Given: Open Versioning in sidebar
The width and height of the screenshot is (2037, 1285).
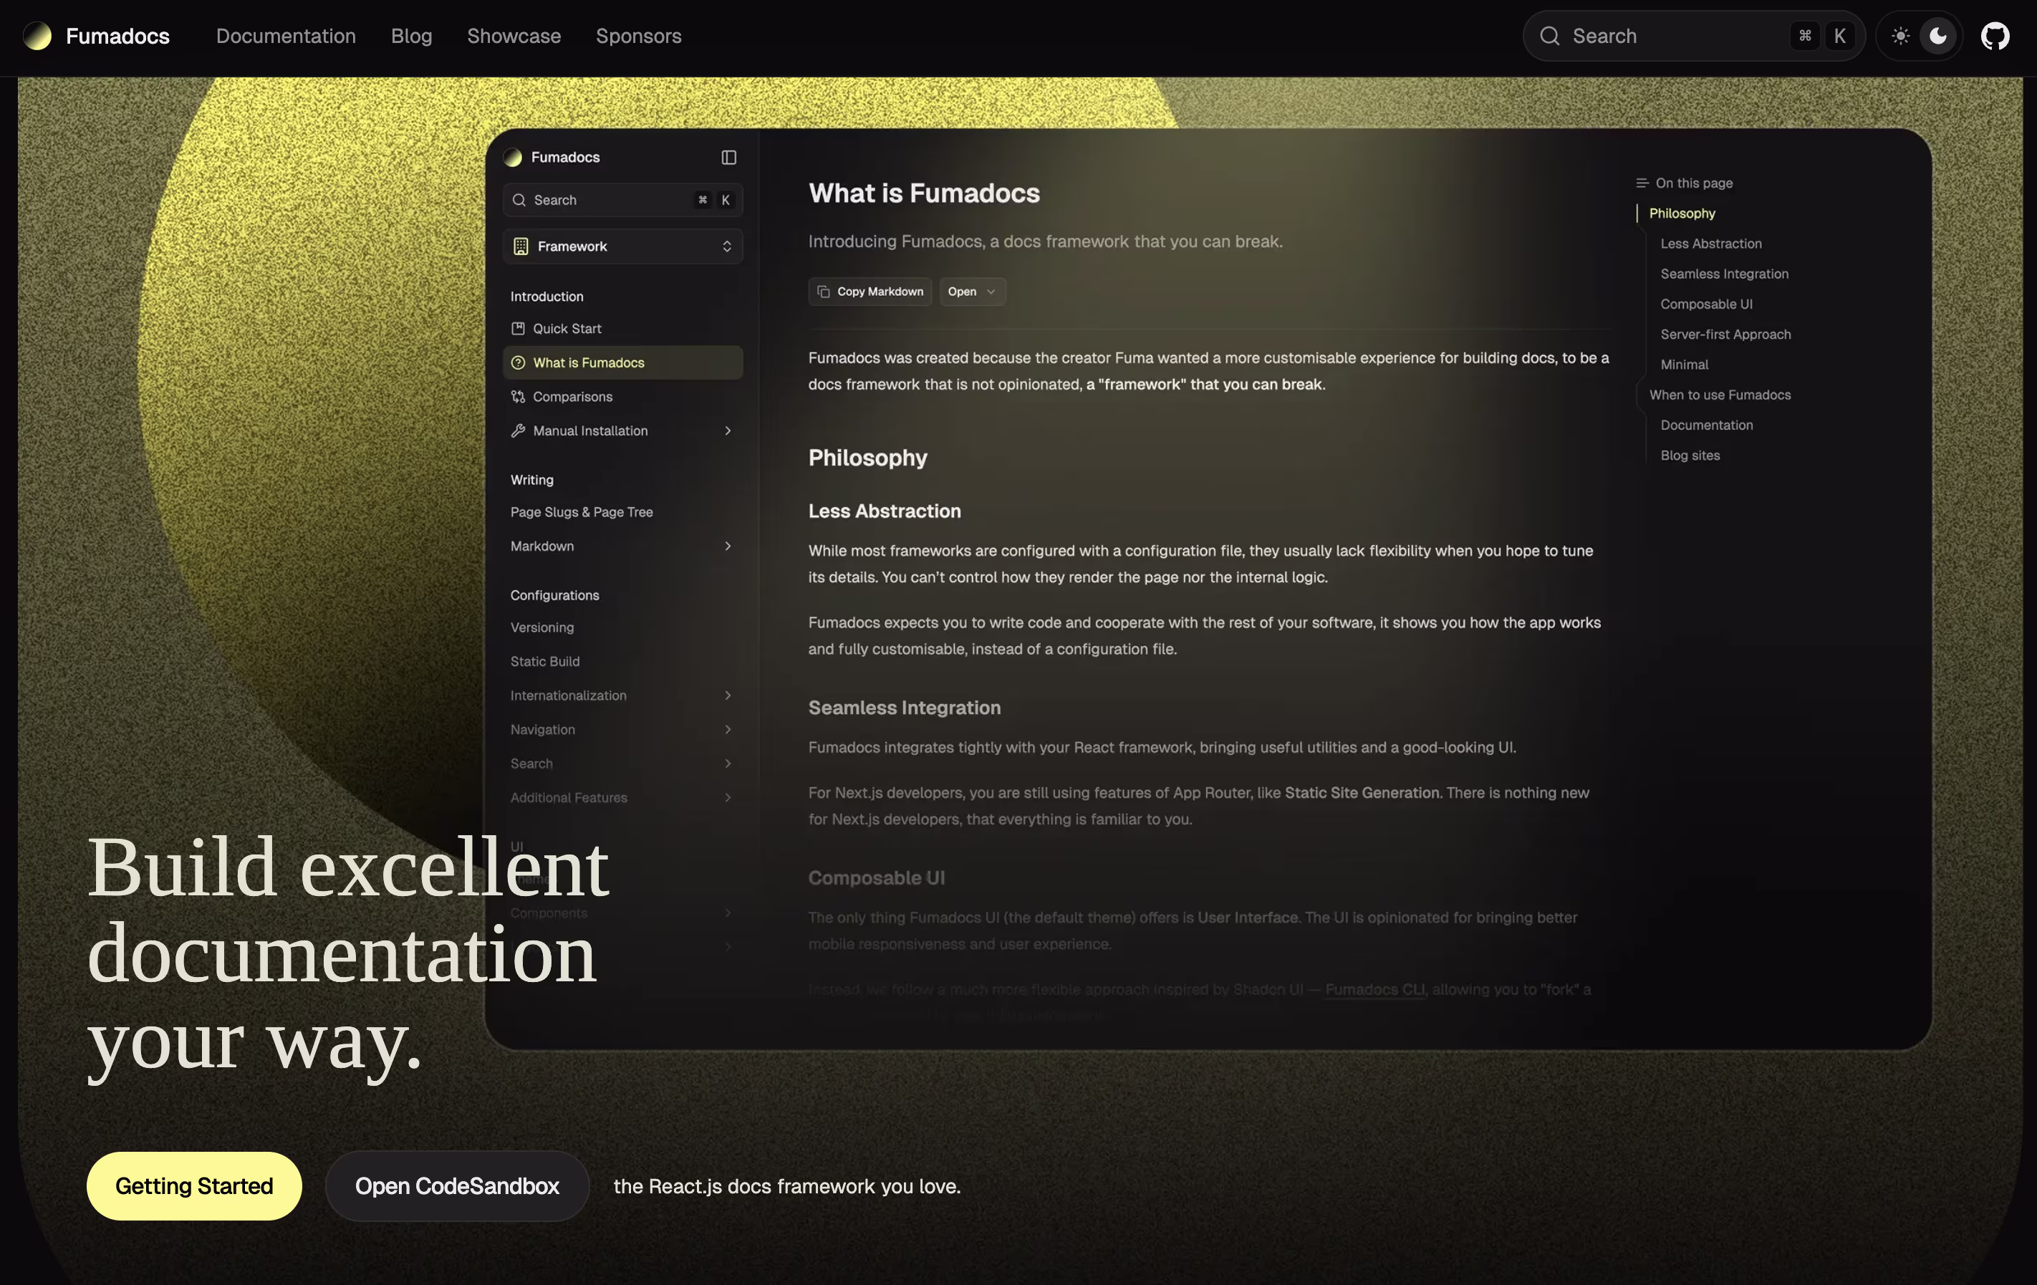Looking at the screenshot, I should (x=541, y=627).
